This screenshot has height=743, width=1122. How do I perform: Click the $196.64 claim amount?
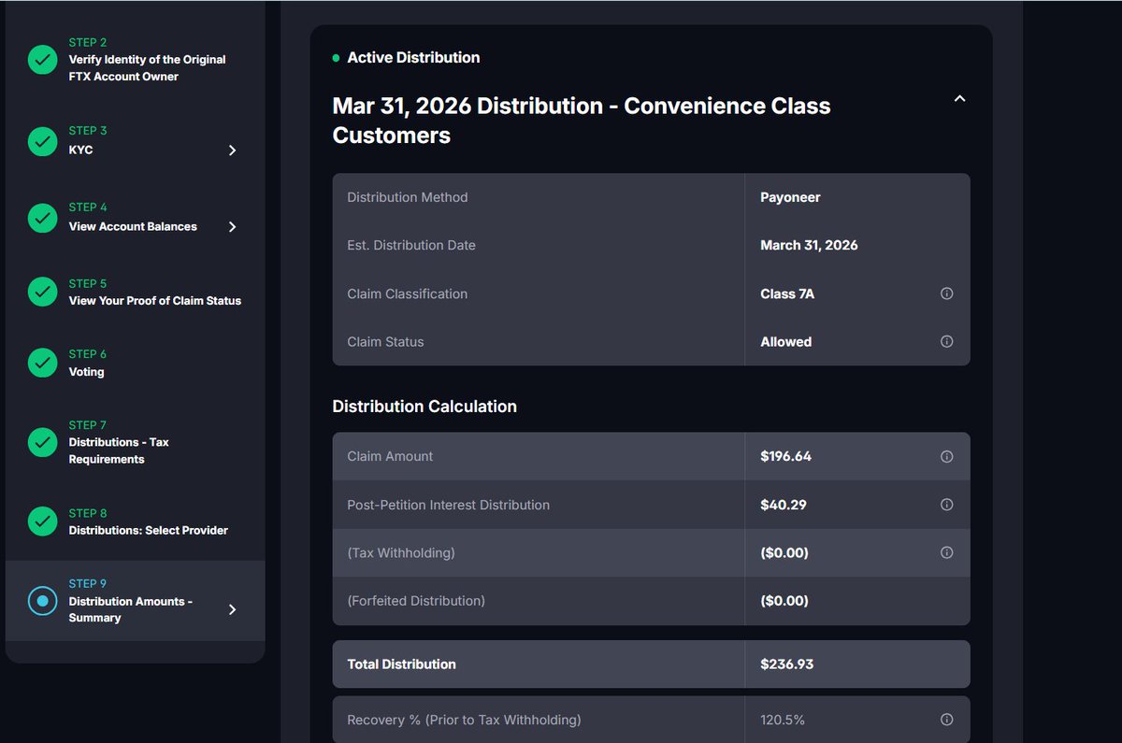coord(785,457)
